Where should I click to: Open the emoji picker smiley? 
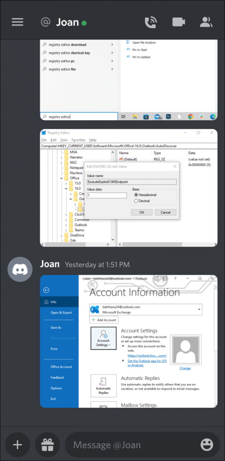(x=207, y=445)
